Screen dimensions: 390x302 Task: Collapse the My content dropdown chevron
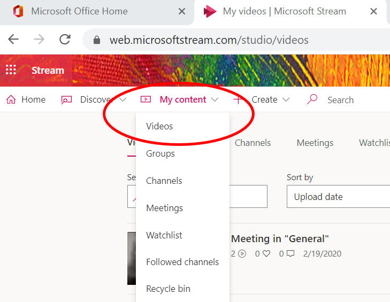pyautogui.click(x=215, y=99)
